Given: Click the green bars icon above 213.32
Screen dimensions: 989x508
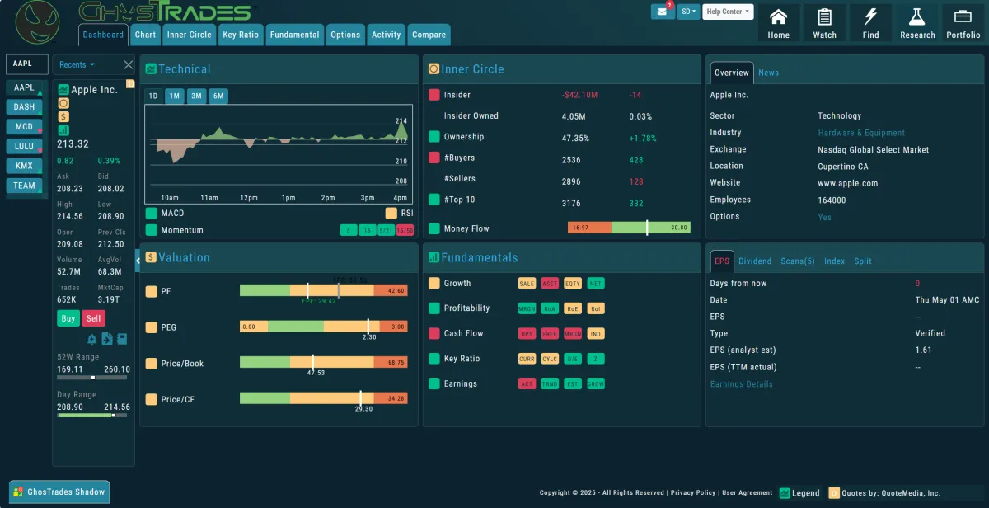Looking at the screenshot, I should pyautogui.click(x=63, y=130).
